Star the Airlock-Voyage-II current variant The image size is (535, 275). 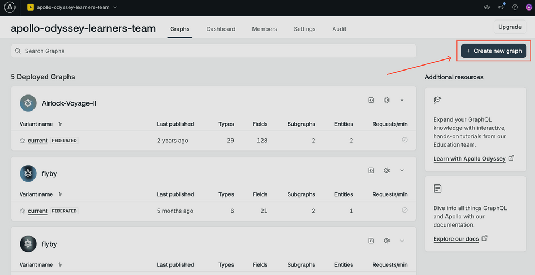[22, 141]
